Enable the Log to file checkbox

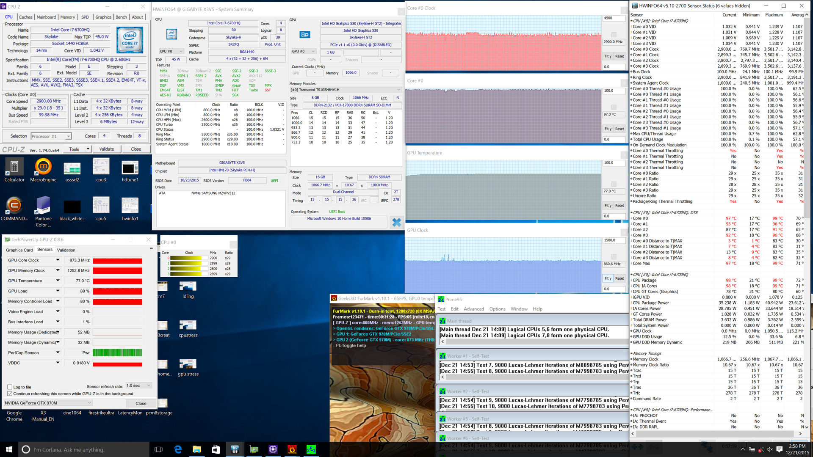(x=10, y=387)
